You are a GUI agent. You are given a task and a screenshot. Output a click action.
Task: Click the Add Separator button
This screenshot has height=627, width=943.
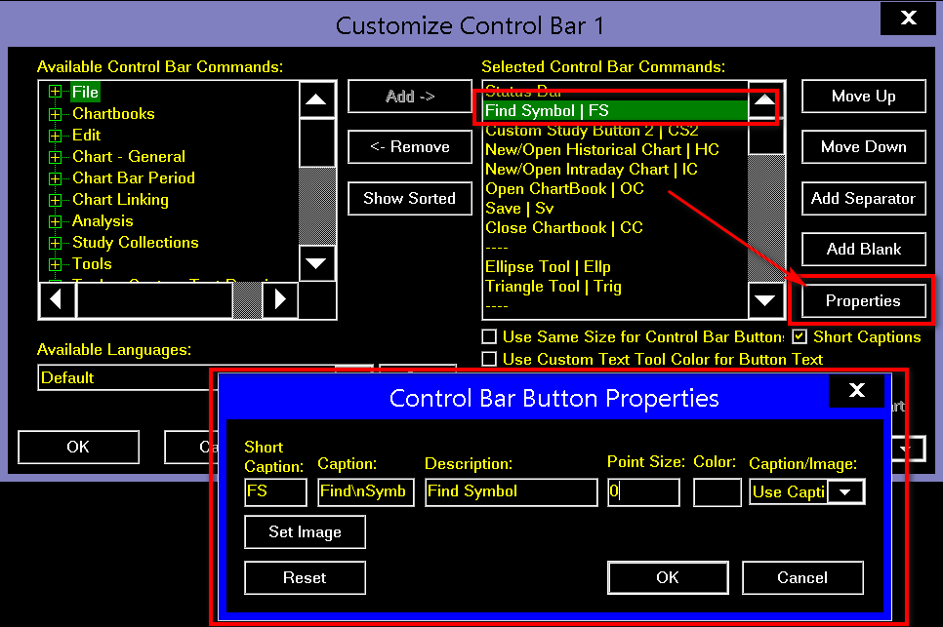tap(863, 198)
